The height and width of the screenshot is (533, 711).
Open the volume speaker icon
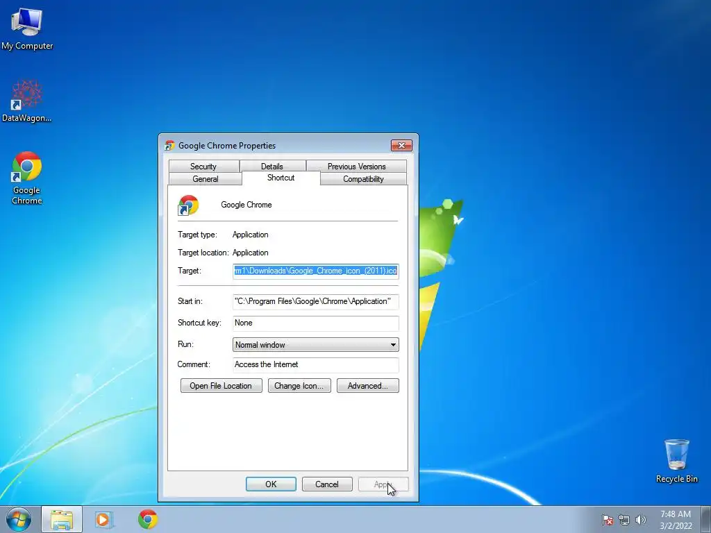coord(640,520)
